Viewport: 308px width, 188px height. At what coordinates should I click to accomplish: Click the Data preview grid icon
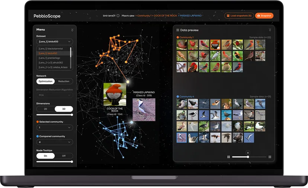point(177,30)
